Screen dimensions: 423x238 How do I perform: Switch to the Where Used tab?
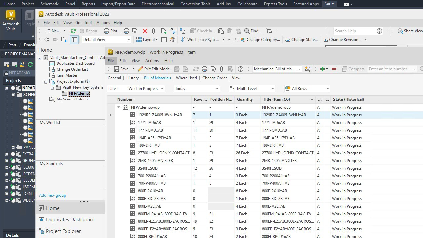click(x=186, y=78)
